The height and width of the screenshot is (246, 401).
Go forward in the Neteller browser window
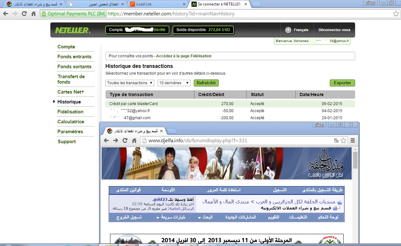click(15, 14)
